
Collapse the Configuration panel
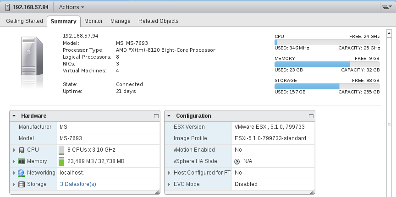[x=169, y=116]
